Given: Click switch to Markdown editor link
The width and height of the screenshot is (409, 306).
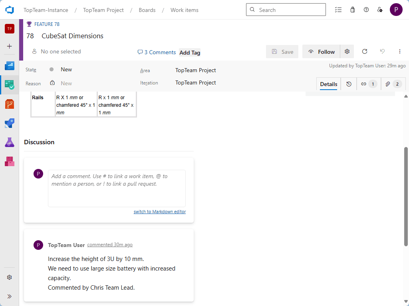Looking at the screenshot, I should point(159,212).
